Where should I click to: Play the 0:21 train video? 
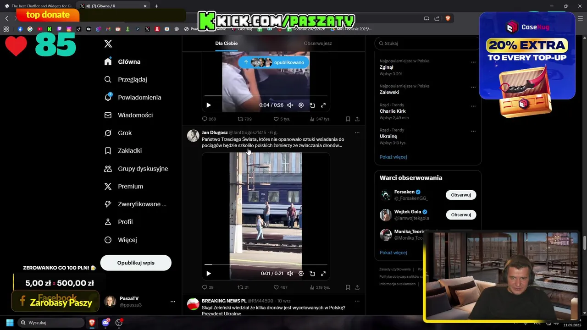(x=209, y=273)
